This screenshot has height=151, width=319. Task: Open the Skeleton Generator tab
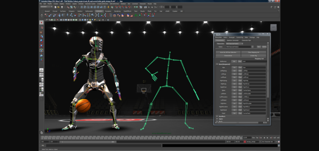pos(232,40)
